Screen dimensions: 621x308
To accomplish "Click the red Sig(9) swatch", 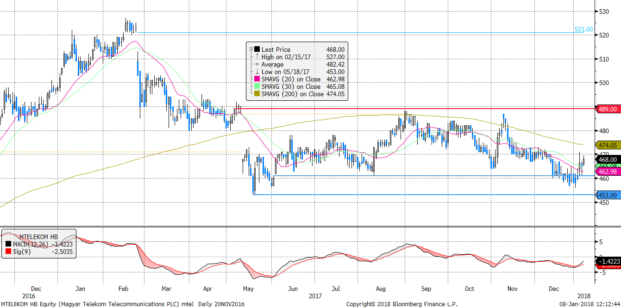I will (8, 250).
